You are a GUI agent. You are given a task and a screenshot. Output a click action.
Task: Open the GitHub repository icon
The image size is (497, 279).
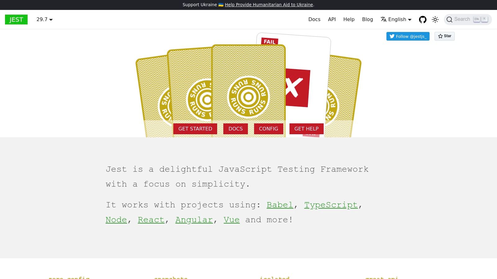tap(422, 20)
